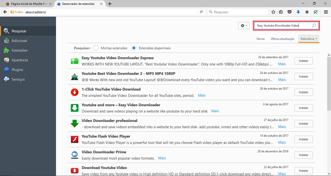Click the about:addons address bar

tap(111, 12)
